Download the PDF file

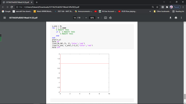(170, 18)
